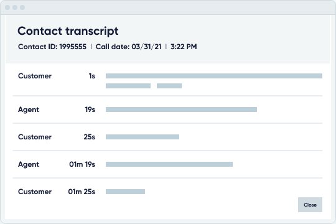336x224 pixels.
Task: Select the first Customer row at 1s
Action: point(167,81)
